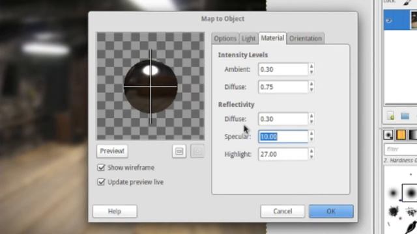The height and width of the screenshot is (234, 417).
Task: Click the Map to Object title bar
Action: (x=223, y=19)
